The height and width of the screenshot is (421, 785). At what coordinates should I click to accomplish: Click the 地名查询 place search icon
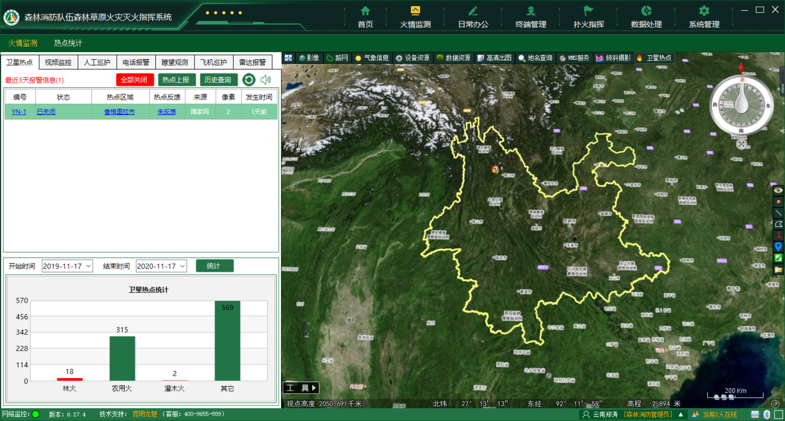[522, 58]
